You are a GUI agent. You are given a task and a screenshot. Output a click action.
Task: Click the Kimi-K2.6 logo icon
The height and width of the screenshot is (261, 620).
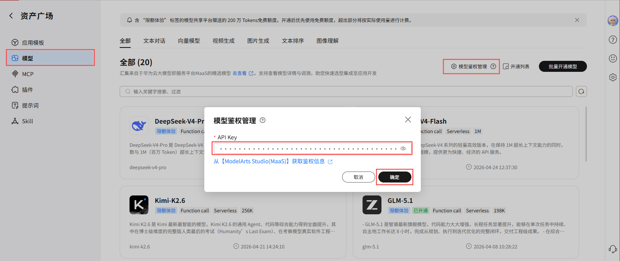pos(139,205)
